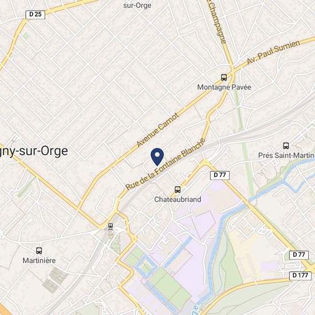Click the Rue de la Fontaine Blanche label

(x=165, y=164)
